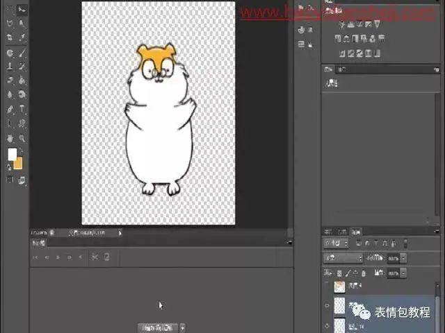Select the Rectangular Marquee tool
445x333 pixels.
tap(10, 10)
